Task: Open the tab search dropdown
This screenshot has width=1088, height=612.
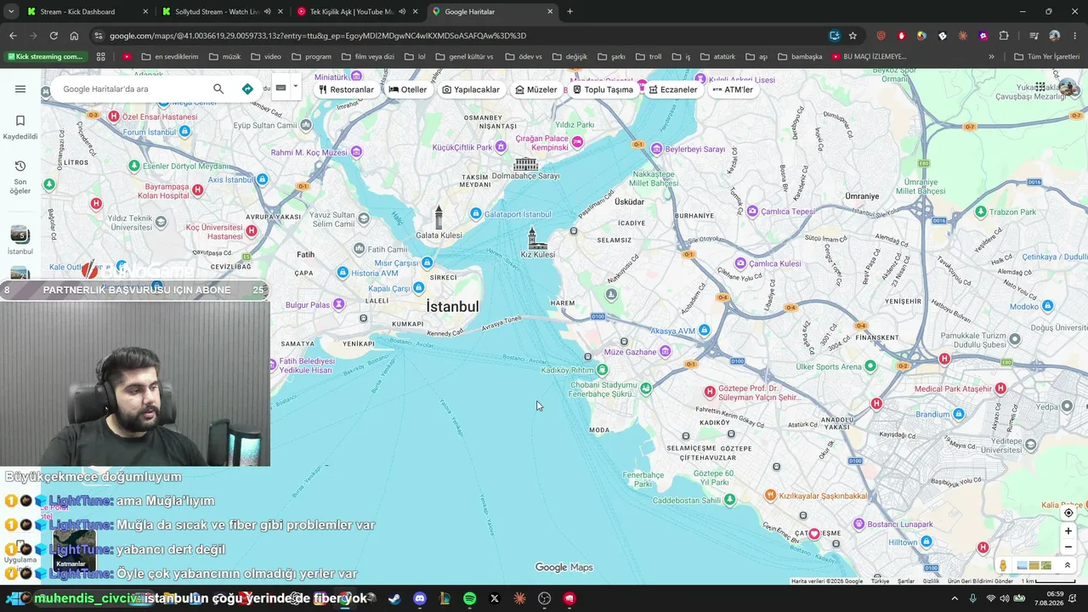Action: click(11, 12)
